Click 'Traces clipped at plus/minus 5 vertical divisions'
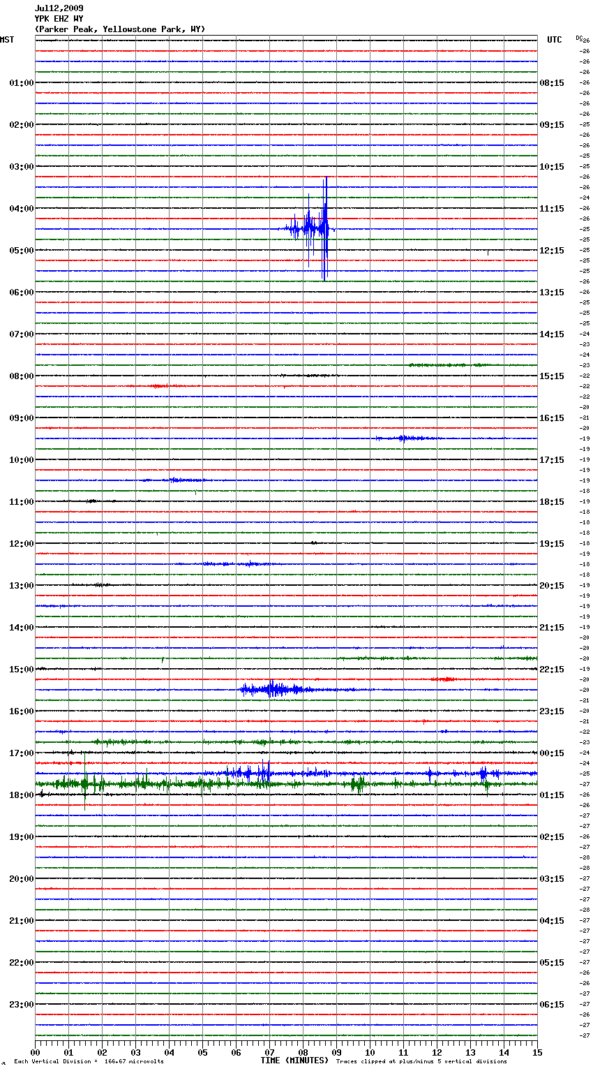This screenshot has height=1071, width=593. click(x=421, y=1061)
